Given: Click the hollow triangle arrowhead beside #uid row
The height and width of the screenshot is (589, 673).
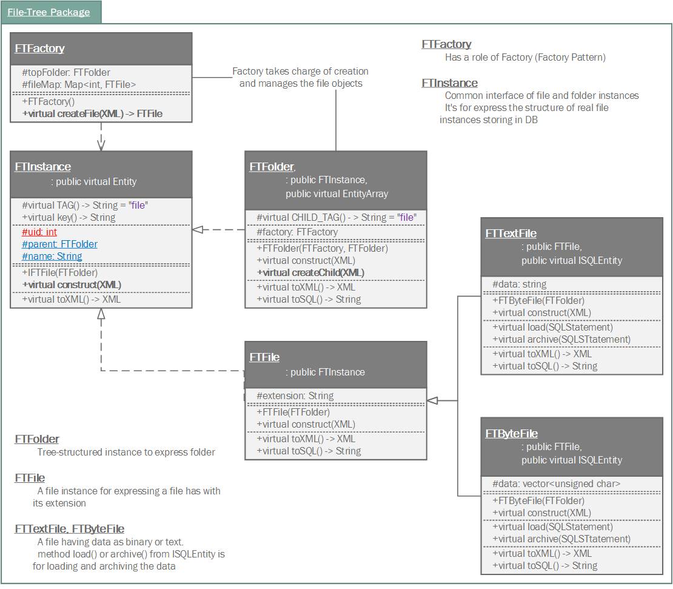Looking at the screenshot, I should click(197, 230).
